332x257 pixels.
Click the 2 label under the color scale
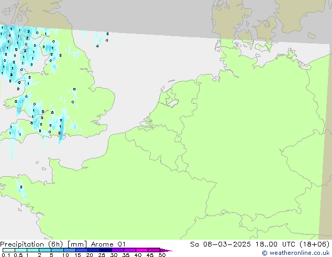click(39, 255)
